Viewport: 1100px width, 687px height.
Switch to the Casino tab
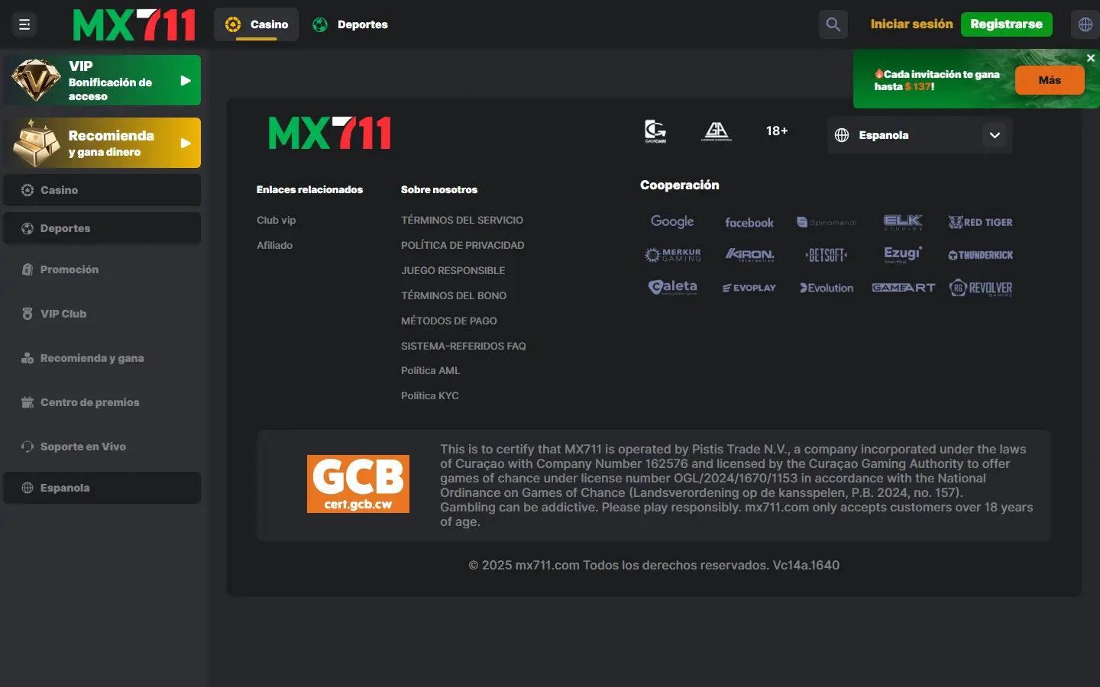[257, 24]
